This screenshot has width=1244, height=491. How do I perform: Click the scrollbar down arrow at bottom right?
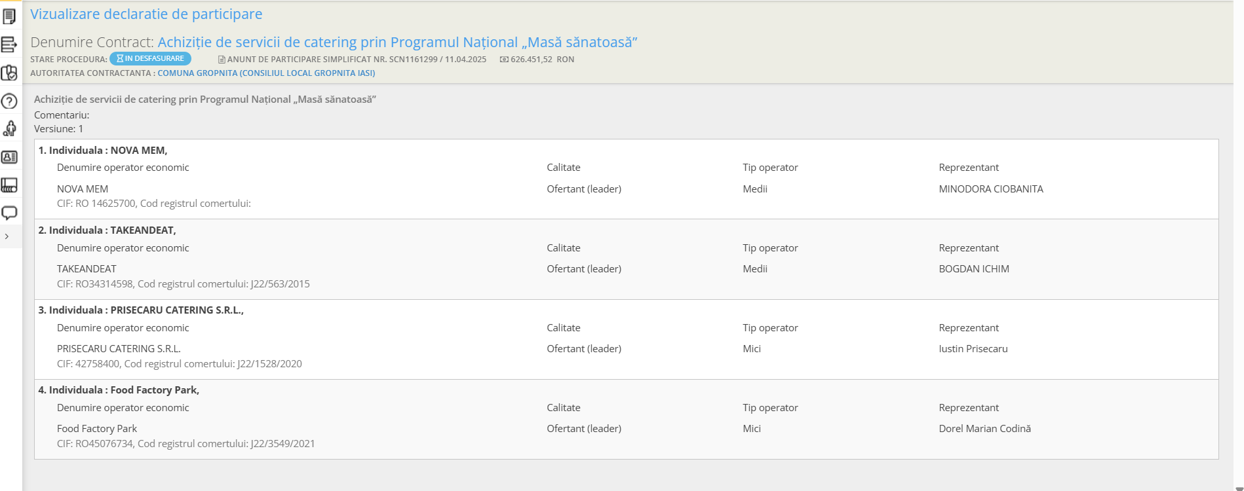[x=1238, y=488]
